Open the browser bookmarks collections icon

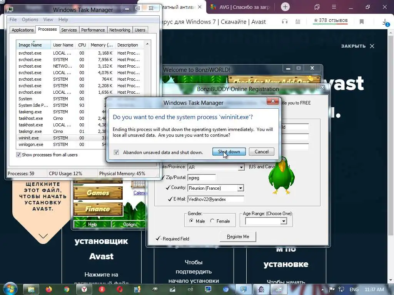[x=317, y=7]
